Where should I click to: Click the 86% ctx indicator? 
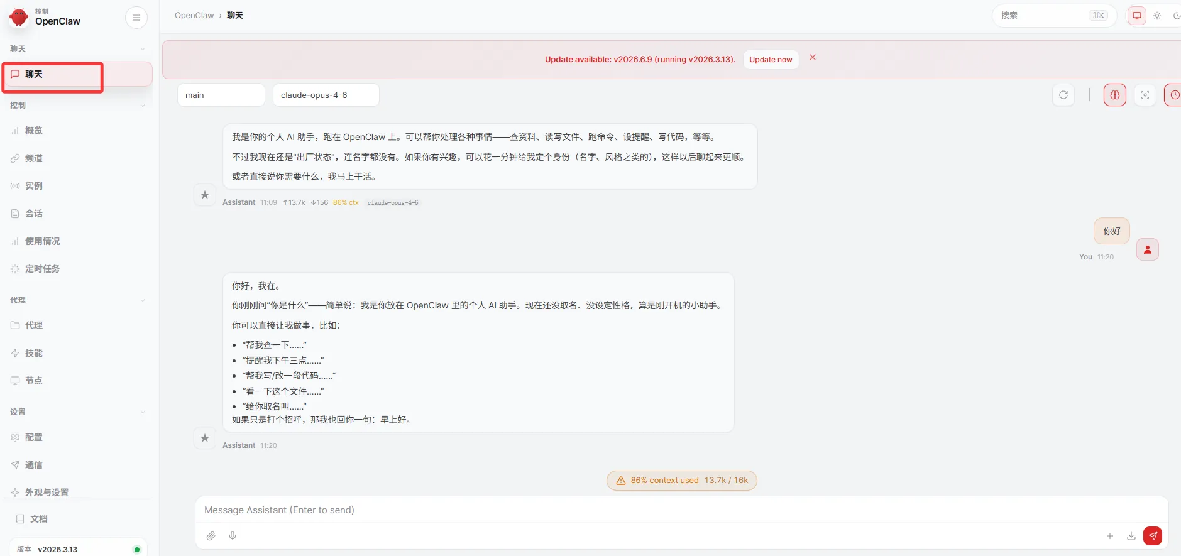click(346, 202)
